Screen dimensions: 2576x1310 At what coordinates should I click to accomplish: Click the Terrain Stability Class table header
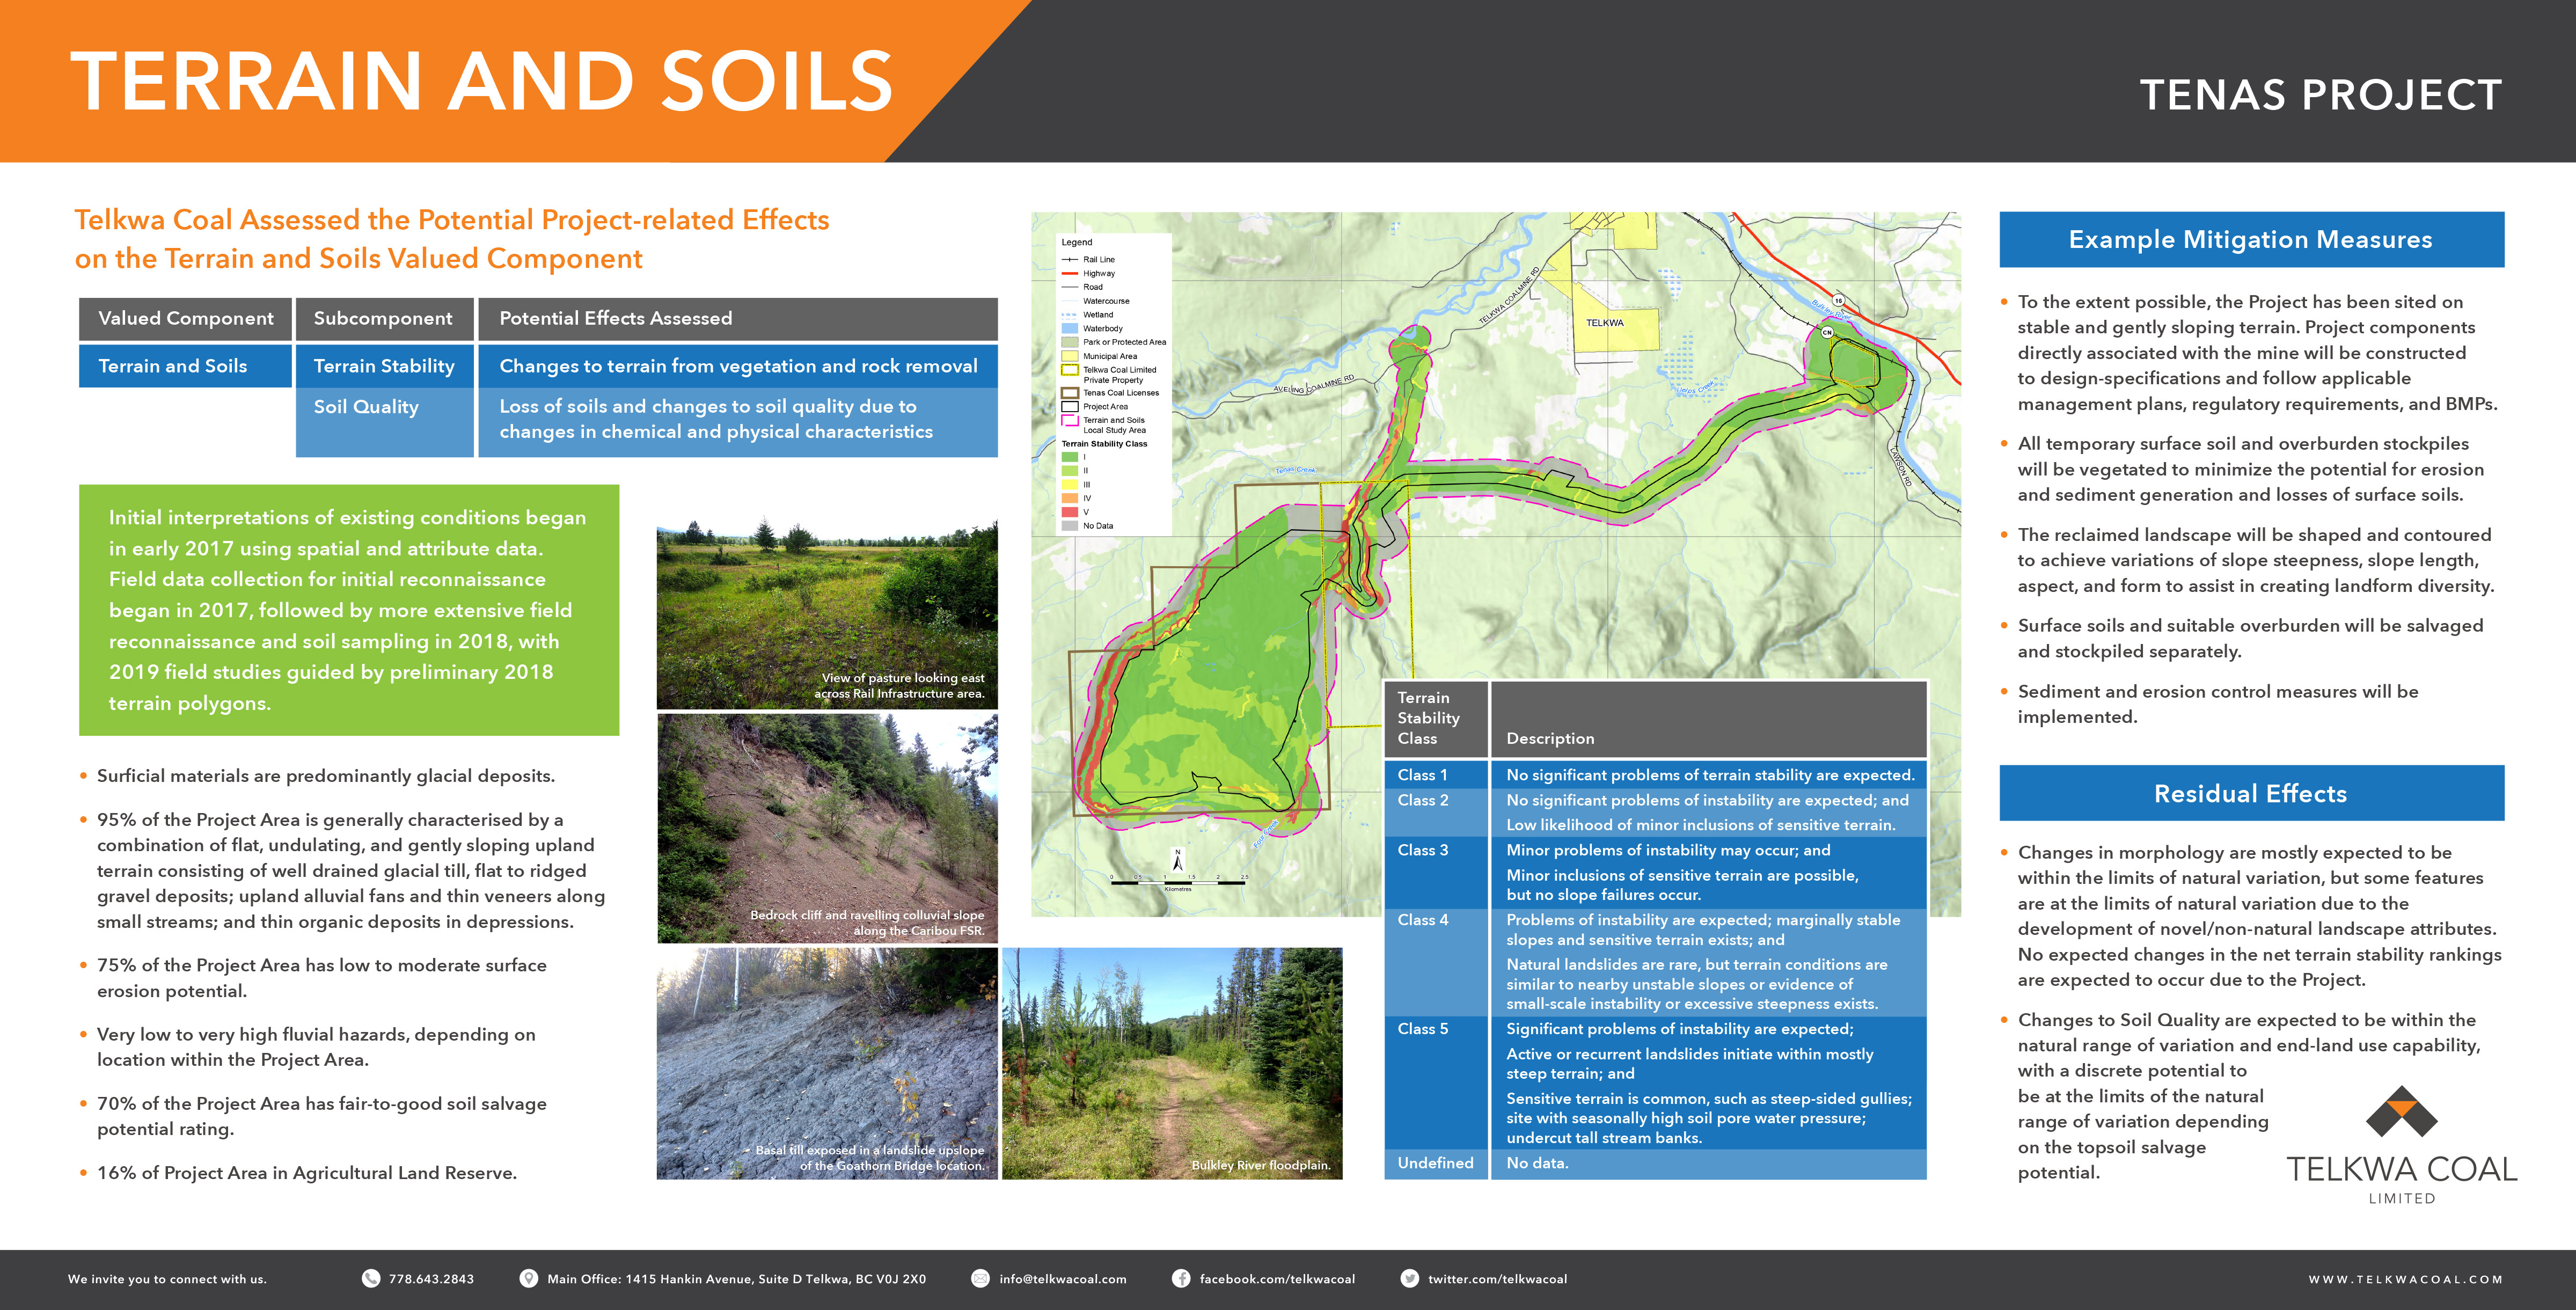coord(1436,718)
